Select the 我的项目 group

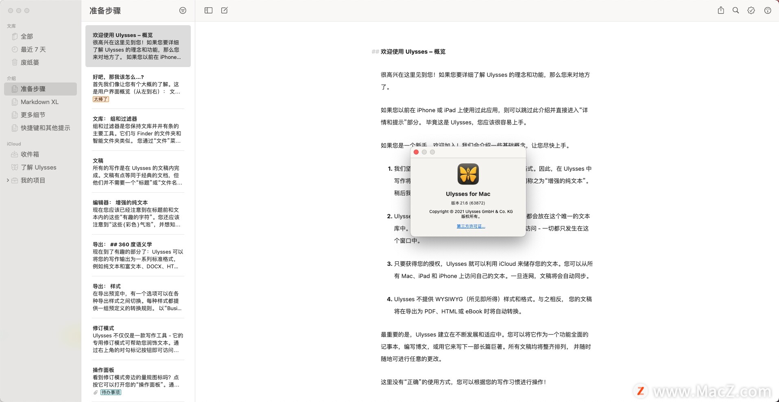tap(40, 180)
